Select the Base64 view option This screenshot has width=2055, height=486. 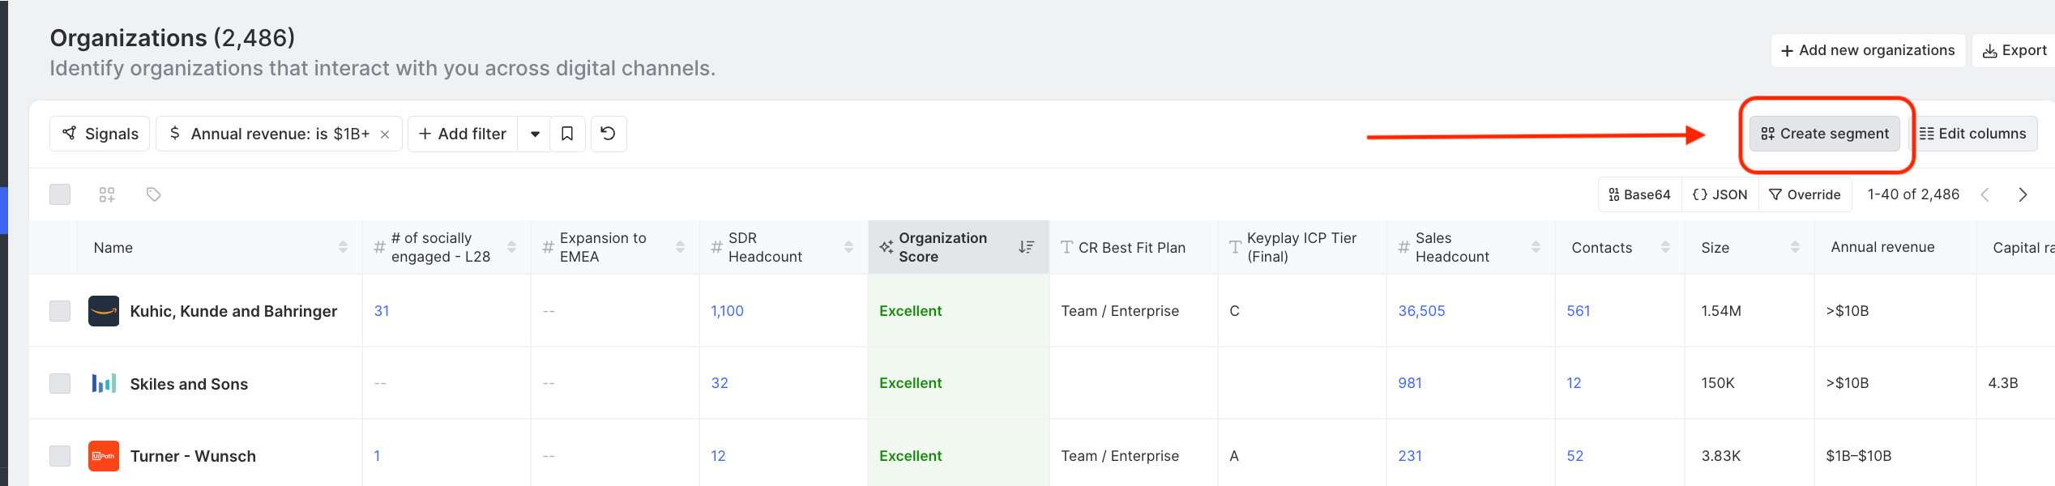(x=1639, y=194)
